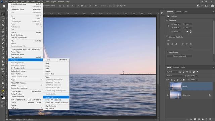Toggle lock transparent pixels

(171, 80)
